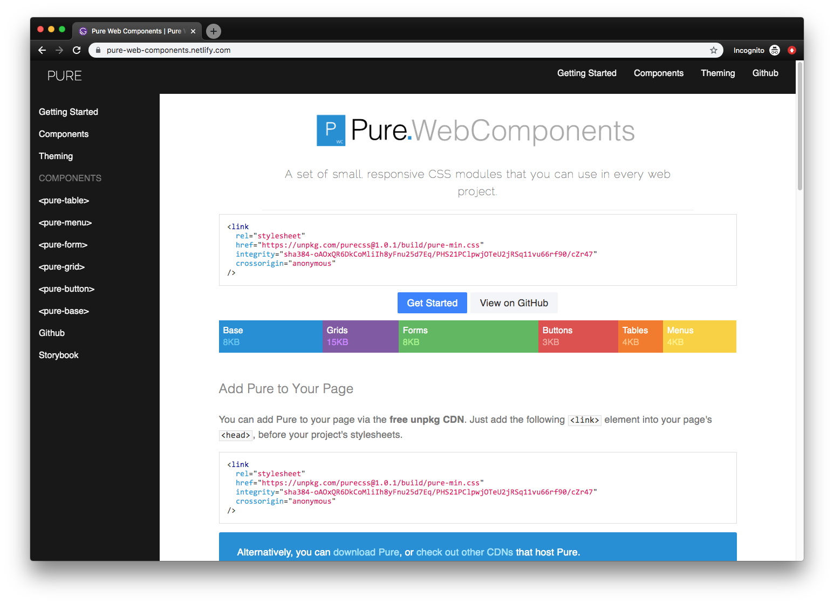This screenshot has height=604, width=834.
Task: Reload the page
Action: 77,50
